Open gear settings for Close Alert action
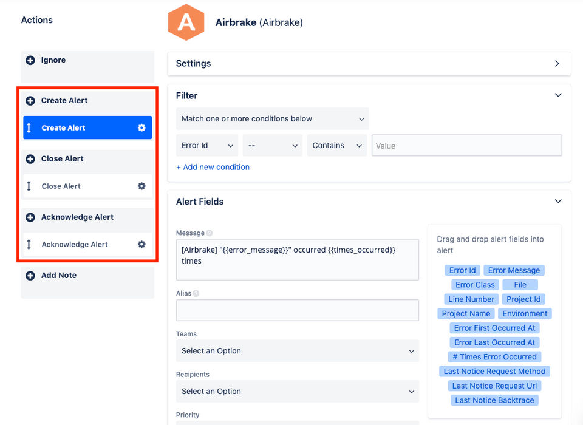The width and height of the screenshot is (583, 425). point(141,186)
